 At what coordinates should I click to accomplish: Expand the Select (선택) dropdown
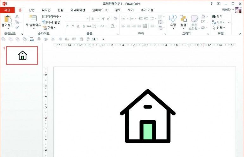coord(219,28)
